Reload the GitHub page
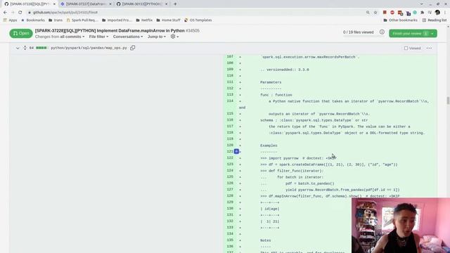Screen dimensions: 450x253 [x=20, y=13]
